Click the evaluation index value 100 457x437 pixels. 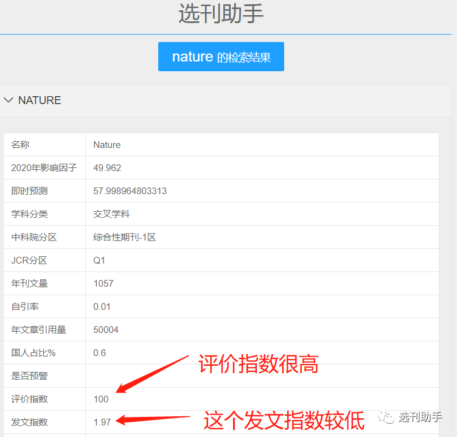[101, 399]
